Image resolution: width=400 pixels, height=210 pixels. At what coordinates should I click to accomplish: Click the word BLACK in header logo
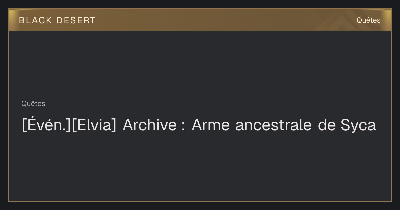[x=36, y=20]
